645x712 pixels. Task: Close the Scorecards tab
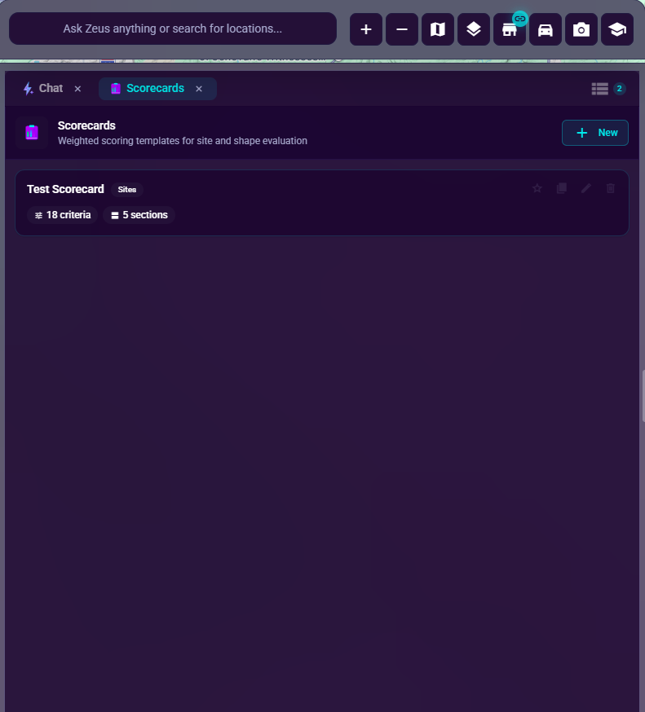pos(199,89)
